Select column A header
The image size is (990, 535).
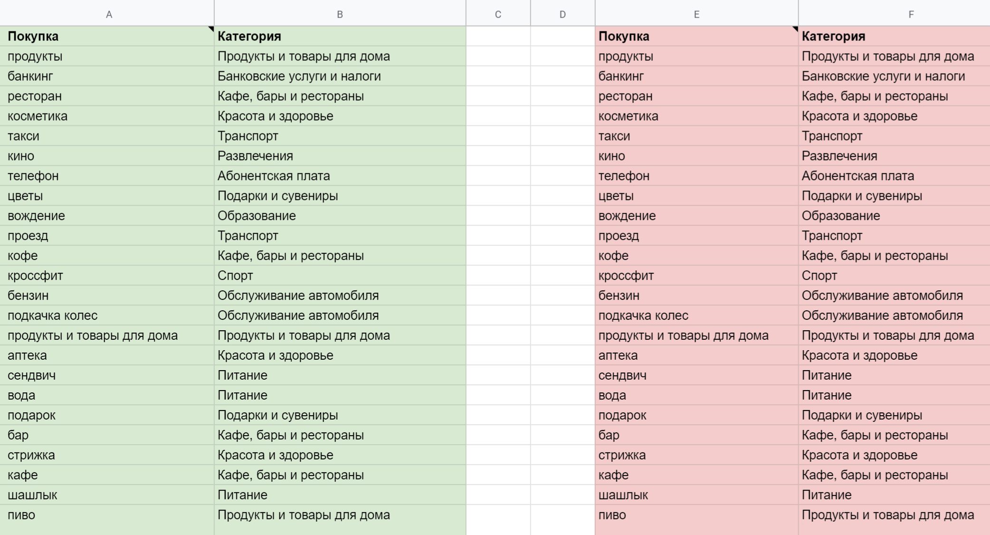point(107,13)
